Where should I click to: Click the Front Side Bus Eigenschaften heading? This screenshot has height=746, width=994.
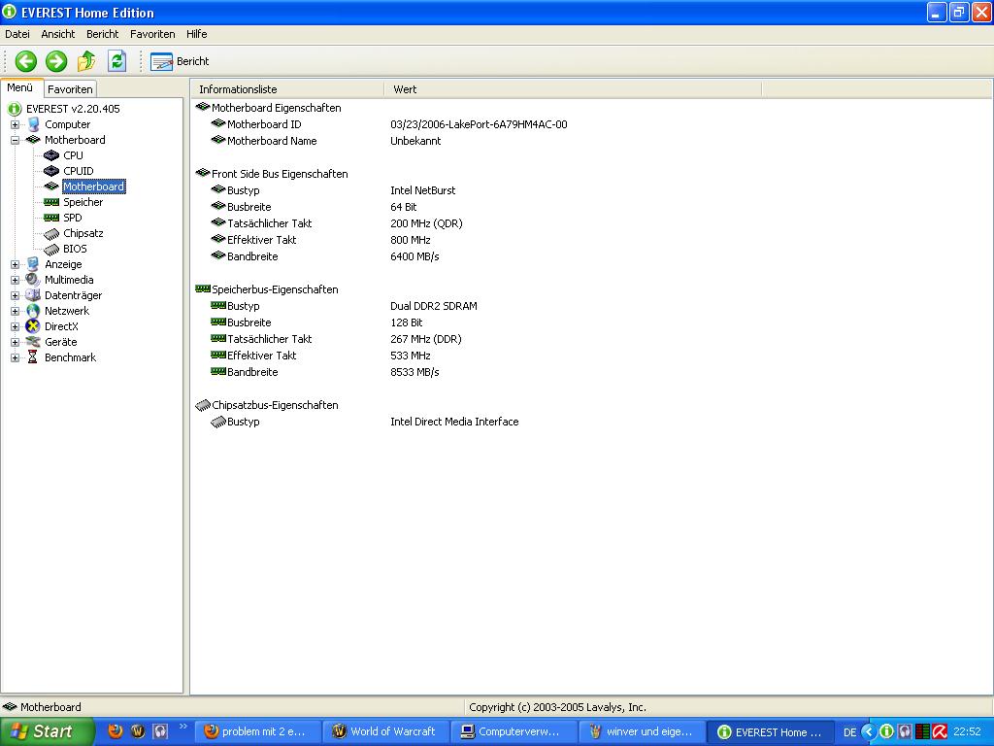pos(280,174)
